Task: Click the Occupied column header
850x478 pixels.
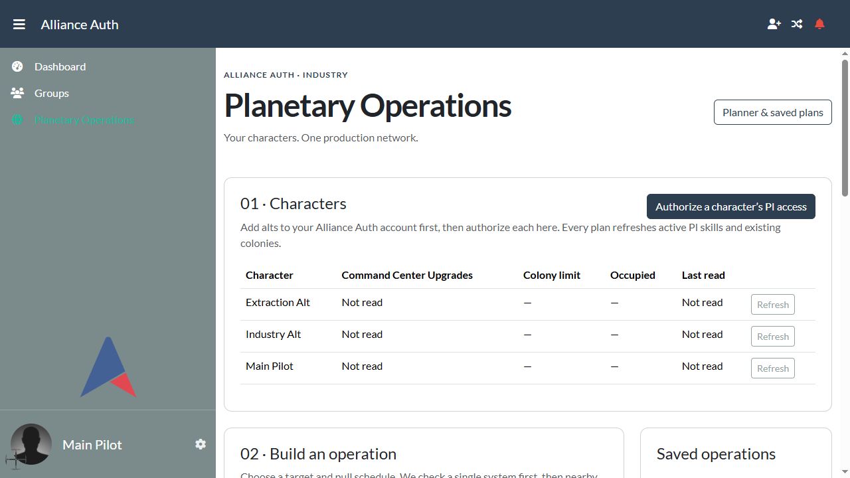Action: 633,275
